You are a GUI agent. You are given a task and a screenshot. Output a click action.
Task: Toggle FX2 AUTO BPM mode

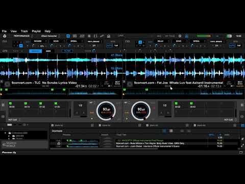(232, 45)
